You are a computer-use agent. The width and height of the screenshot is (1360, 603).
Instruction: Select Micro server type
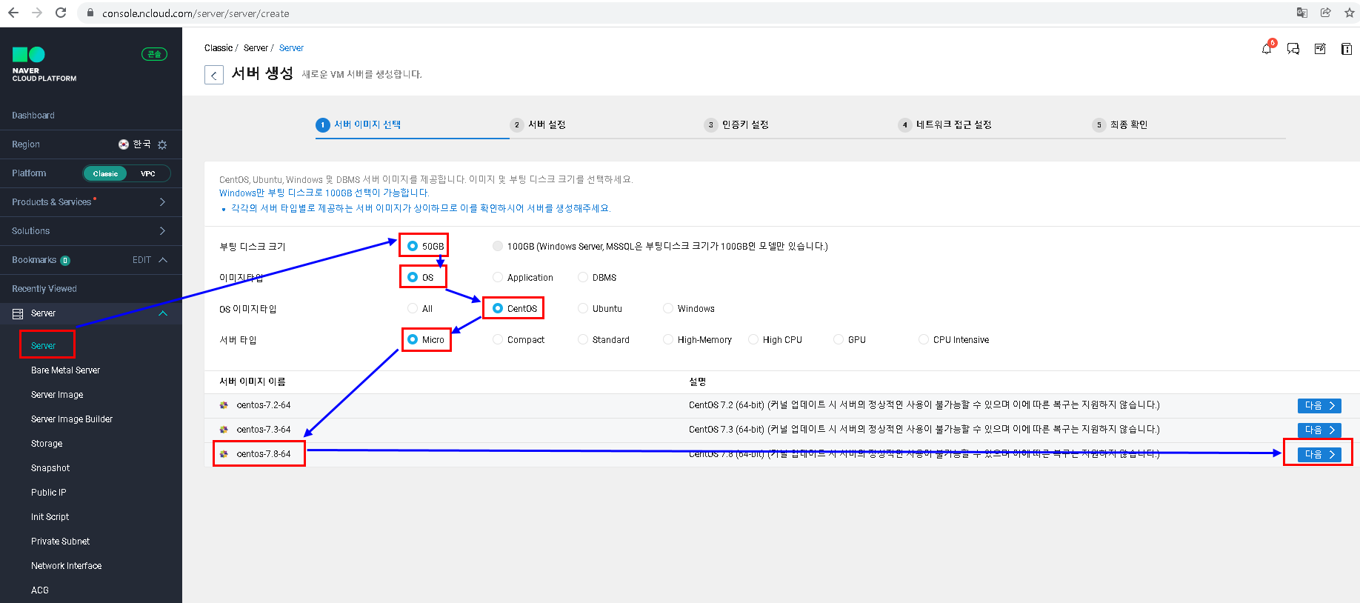click(x=413, y=339)
